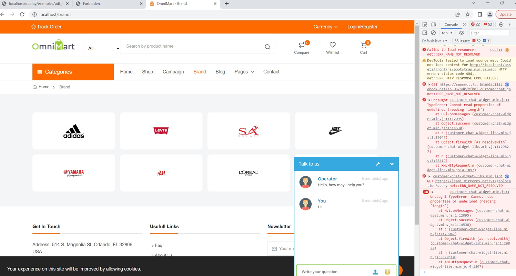Switch to the Forbidden browser tab
The height and width of the screenshot is (276, 516).
109,4
